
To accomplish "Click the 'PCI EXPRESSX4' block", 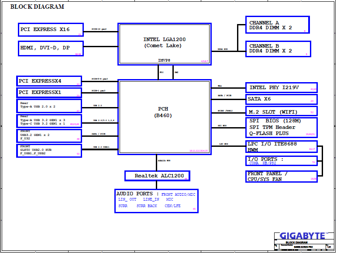I will click(x=49, y=81).
